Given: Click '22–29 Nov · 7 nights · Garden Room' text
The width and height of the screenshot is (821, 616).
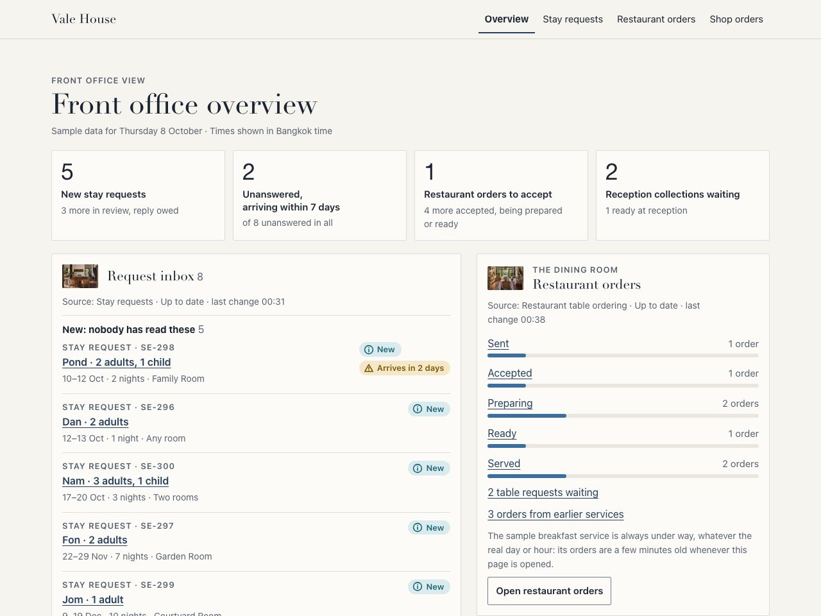Looking at the screenshot, I should click(137, 556).
